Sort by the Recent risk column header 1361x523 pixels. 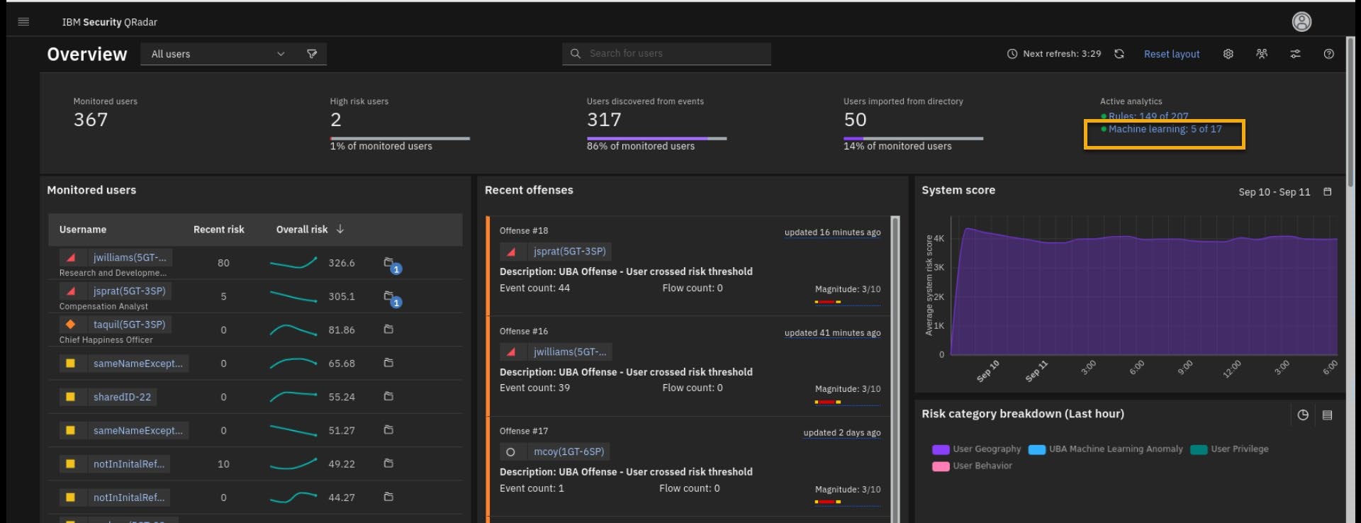(x=218, y=230)
